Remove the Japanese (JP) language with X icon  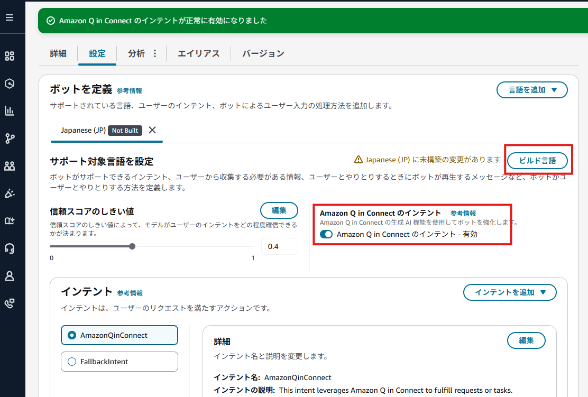tap(152, 130)
